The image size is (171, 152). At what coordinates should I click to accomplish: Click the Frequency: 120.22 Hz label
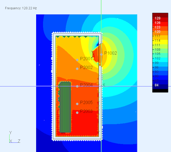[x=21, y=8]
